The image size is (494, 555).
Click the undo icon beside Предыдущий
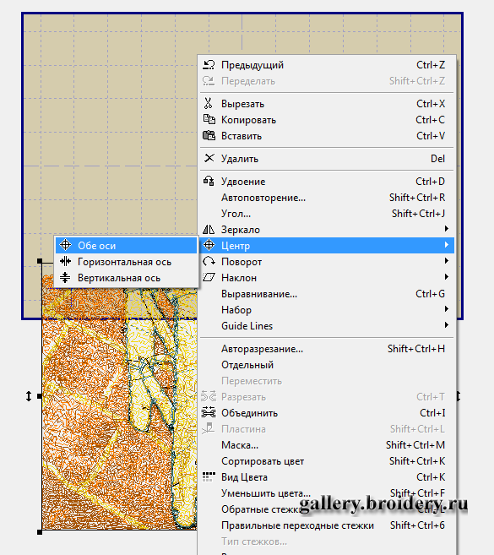[209, 65]
